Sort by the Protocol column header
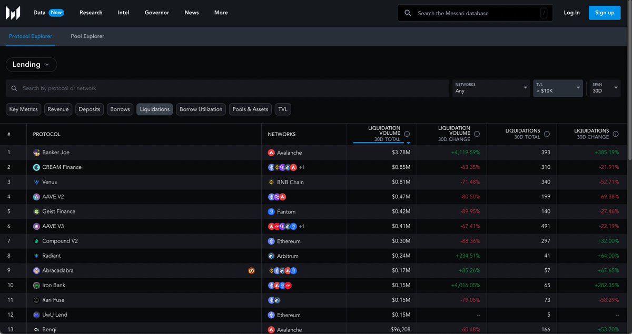The width and height of the screenshot is (632, 334). pos(47,134)
